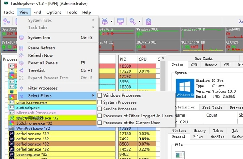Viewport: 243px width, 159px height.
Task: Click the PID column header
Action: (x=128, y=59)
